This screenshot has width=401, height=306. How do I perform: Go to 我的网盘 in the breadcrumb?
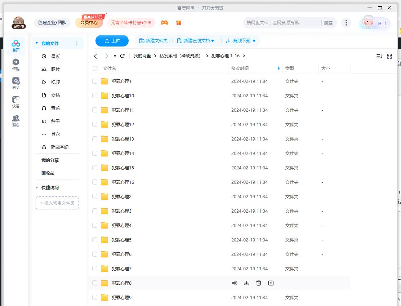tap(143, 56)
